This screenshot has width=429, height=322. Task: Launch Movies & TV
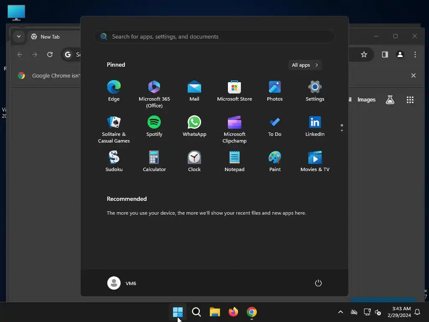click(x=315, y=161)
